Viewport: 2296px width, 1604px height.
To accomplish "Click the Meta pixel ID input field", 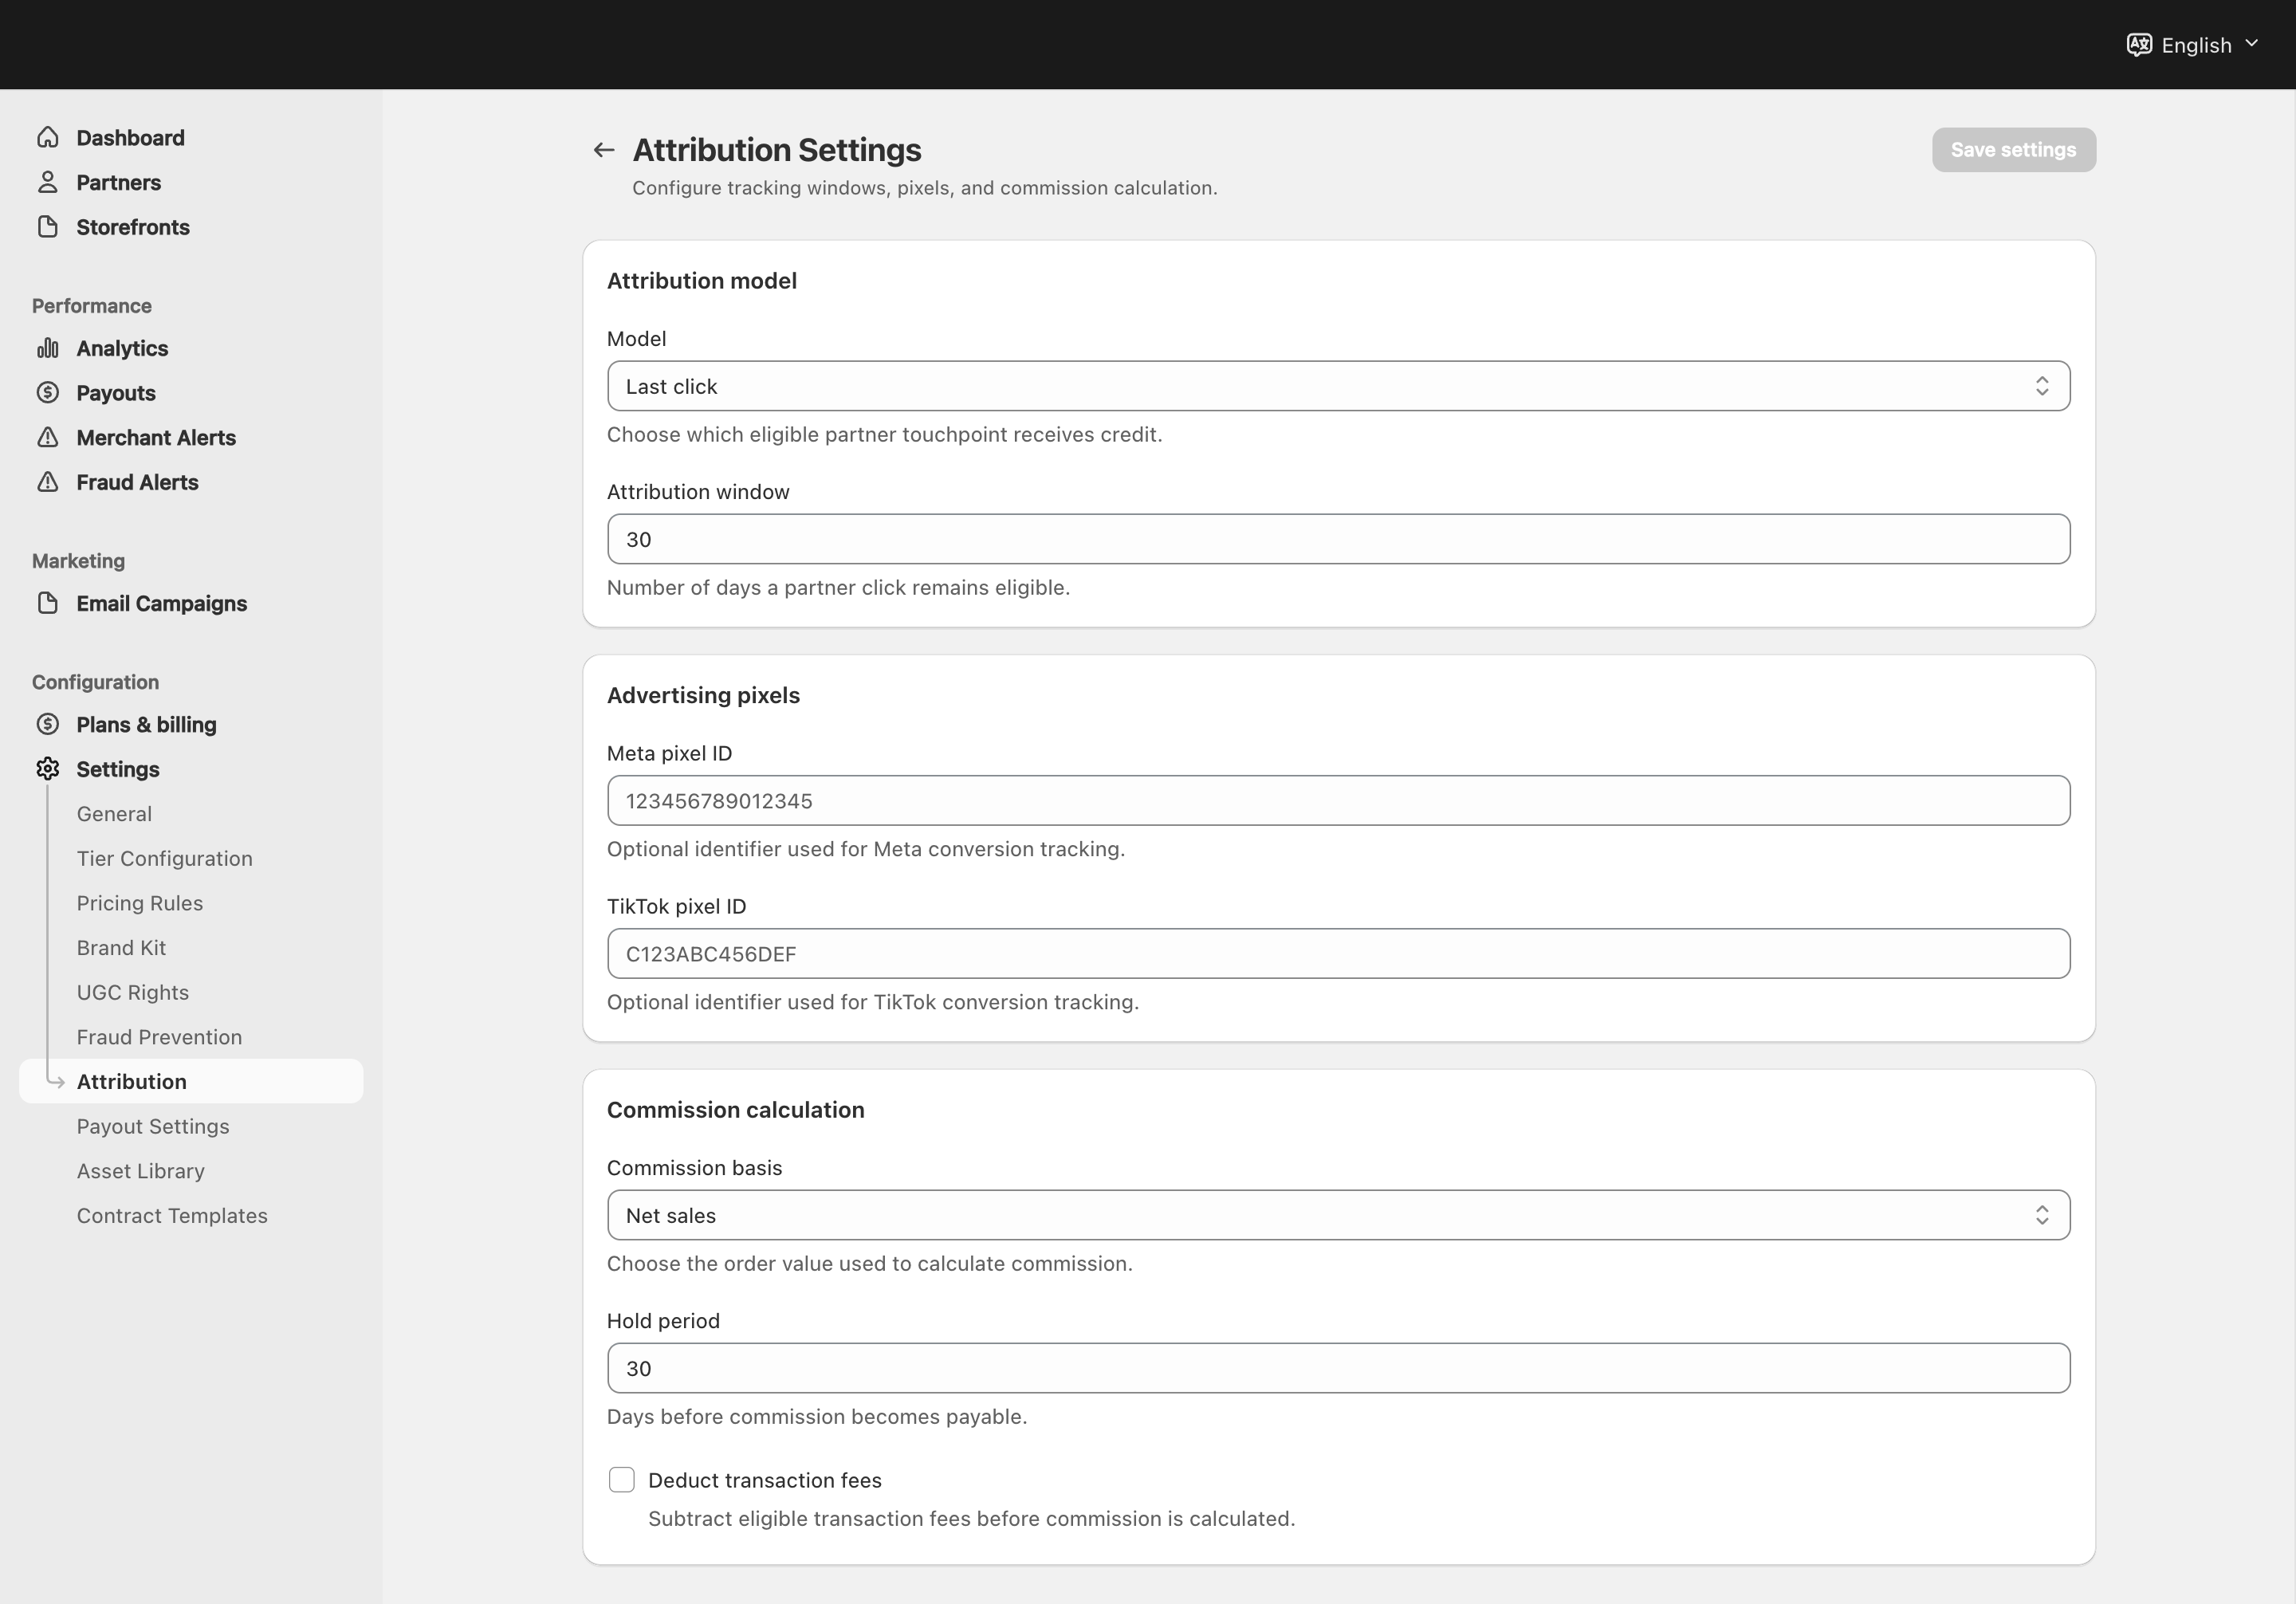I will click(x=1338, y=800).
